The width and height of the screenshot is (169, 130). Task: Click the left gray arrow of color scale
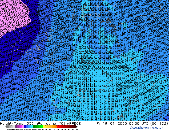click(x=6, y=127)
